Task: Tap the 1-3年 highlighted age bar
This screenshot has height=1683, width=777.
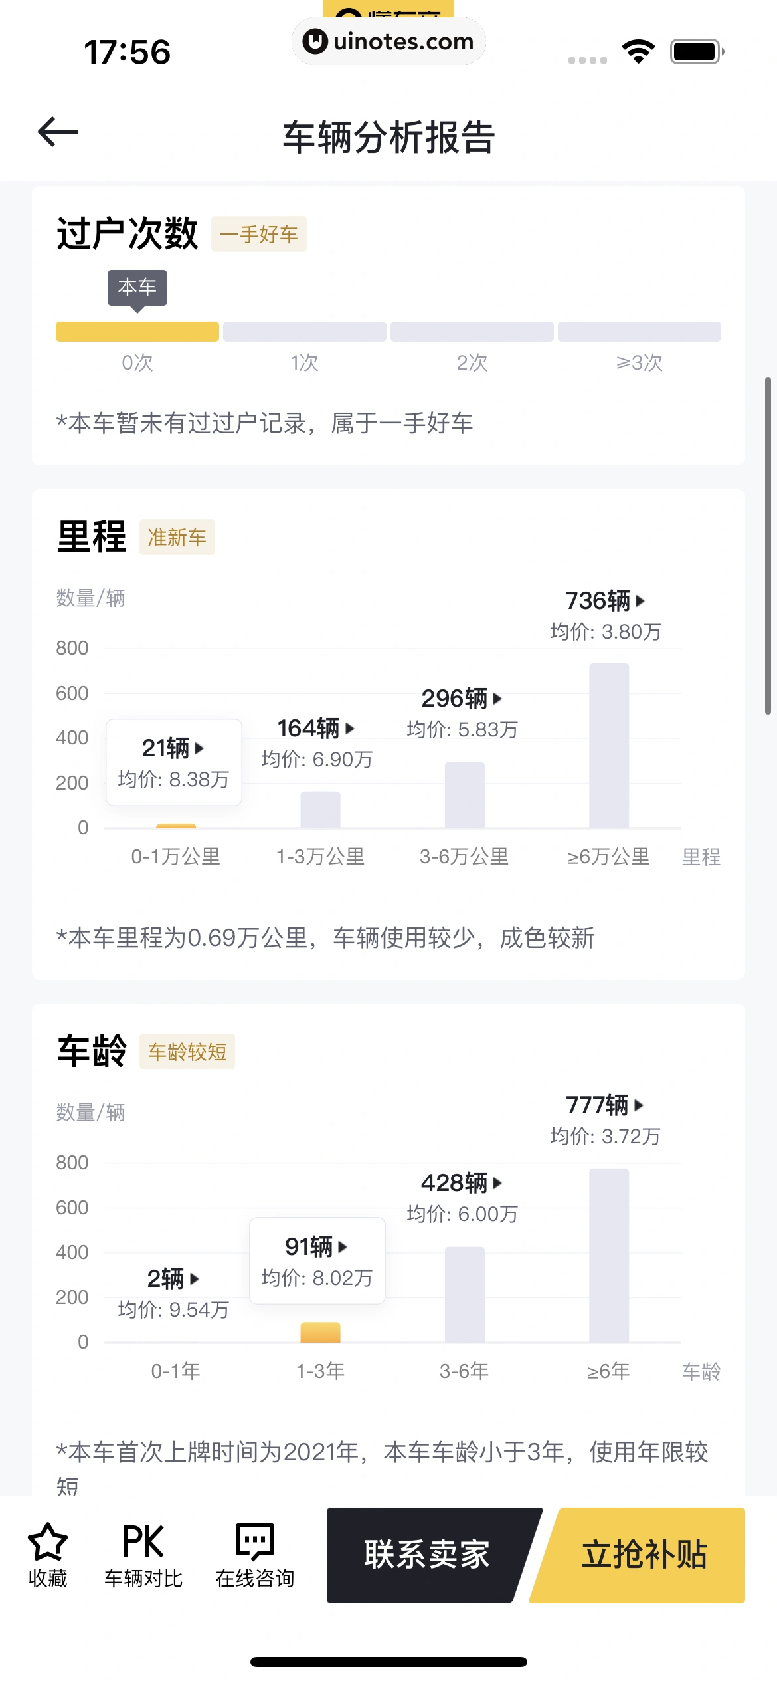Action: pyautogui.click(x=320, y=1332)
